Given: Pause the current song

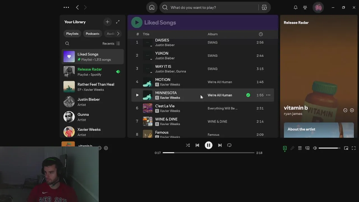Looking at the screenshot, I should pyautogui.click(x=208, y=145).
